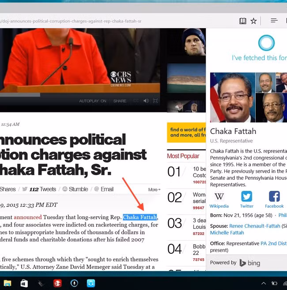Click SHARE in the video controls
The height and width of the screenshot is (290, 287).
coord(120,101)
